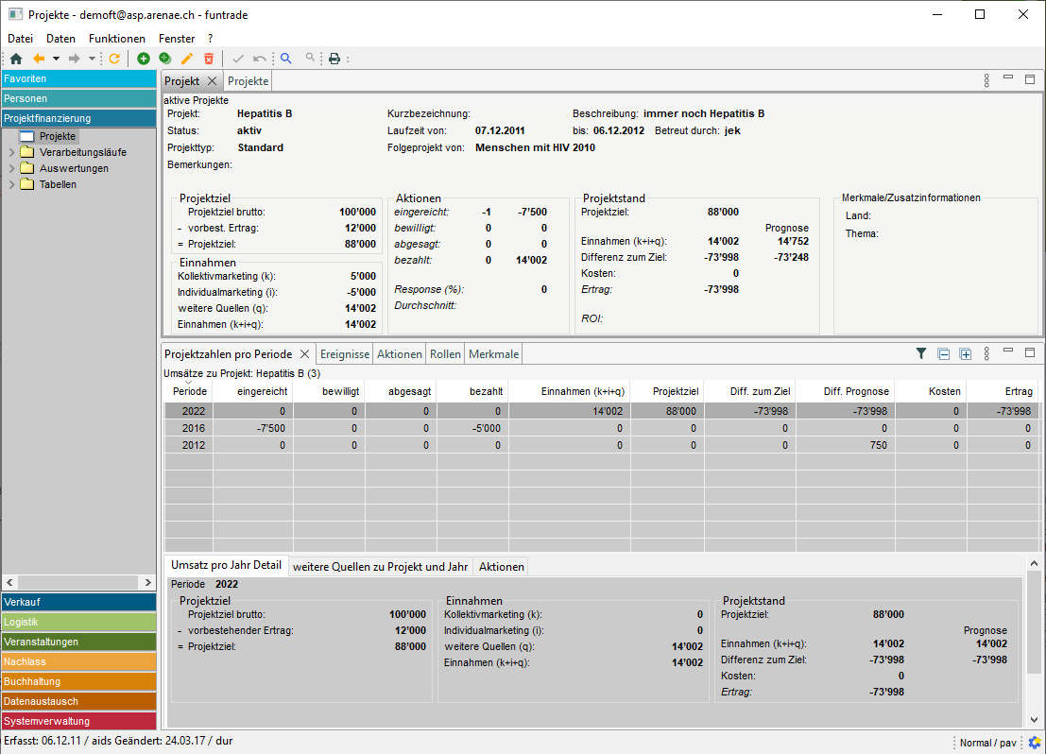Open the filter funnel in Projektzahlen panel

pyautogui.click(x=921, y=354)
